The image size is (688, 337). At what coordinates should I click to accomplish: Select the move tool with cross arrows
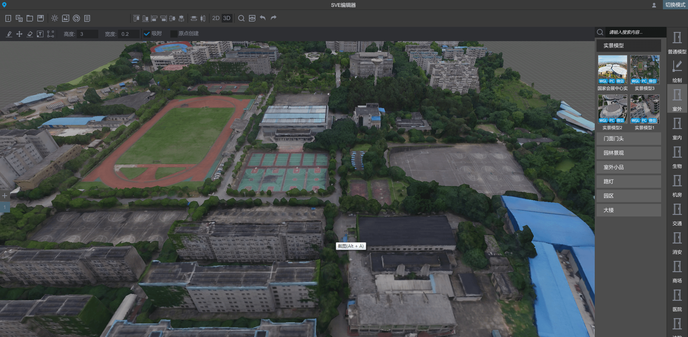coord(19,34)
